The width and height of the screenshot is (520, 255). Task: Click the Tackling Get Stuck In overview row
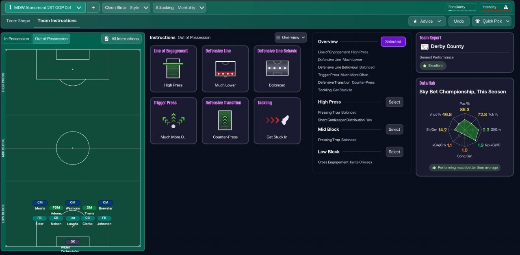click(335, 90)
